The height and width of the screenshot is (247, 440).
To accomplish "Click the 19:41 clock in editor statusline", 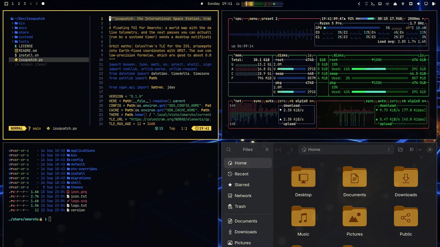I will tap(202, 128).
